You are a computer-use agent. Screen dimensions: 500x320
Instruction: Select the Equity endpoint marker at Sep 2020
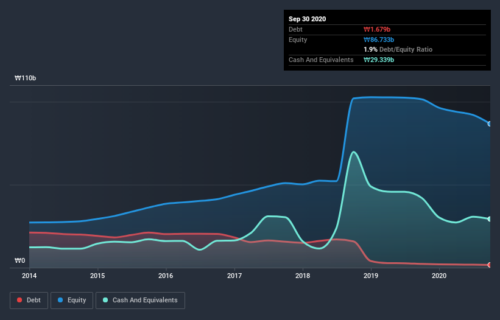tap(490, 124)
